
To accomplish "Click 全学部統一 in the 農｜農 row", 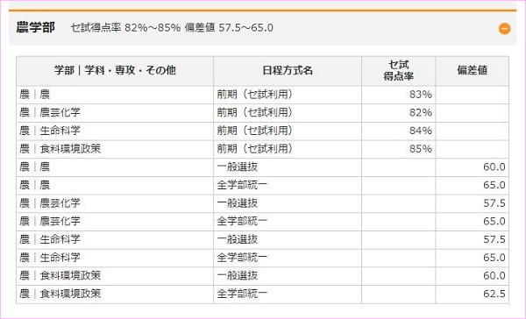I will (x=242, y=185).
